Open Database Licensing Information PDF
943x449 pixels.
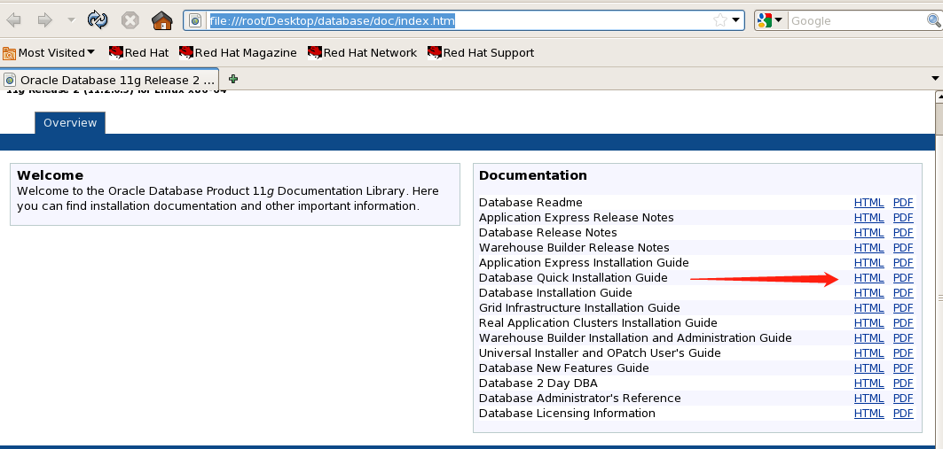(903, 413)
